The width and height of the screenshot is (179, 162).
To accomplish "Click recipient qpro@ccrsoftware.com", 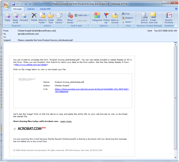I will [28, 34].
